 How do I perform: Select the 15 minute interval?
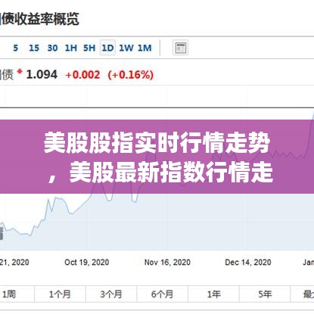[x=34, y=48]
